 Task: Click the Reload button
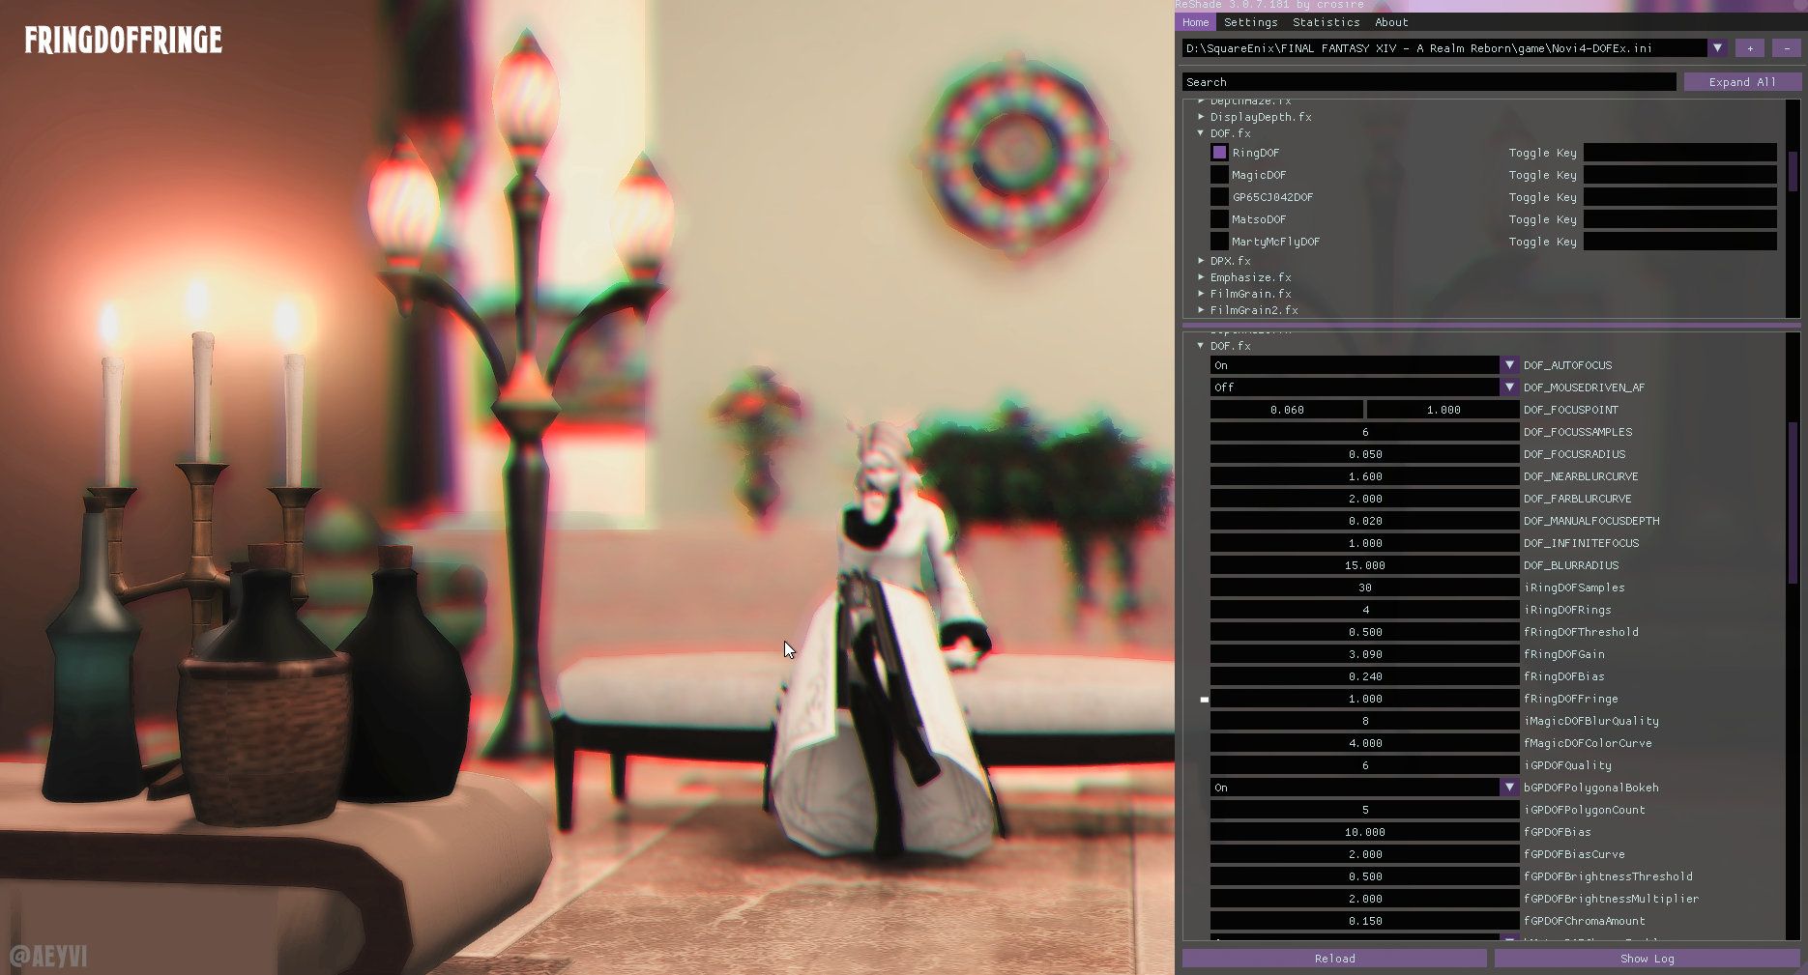click(x=1334, y=959)
